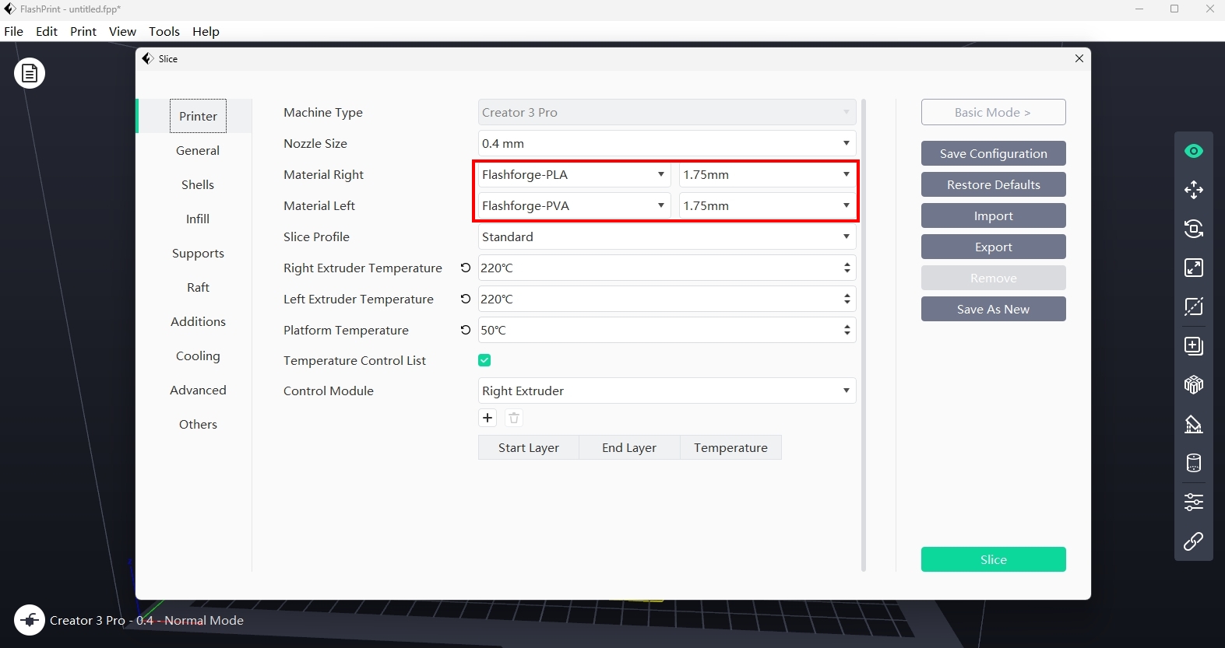The image size is (1225, 648).
Task: Open the Tools menu
Action: 164,31
